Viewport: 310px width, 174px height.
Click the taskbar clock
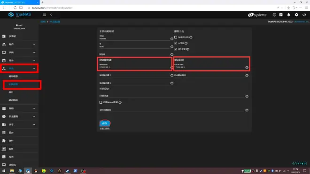[x=295, y=171]
